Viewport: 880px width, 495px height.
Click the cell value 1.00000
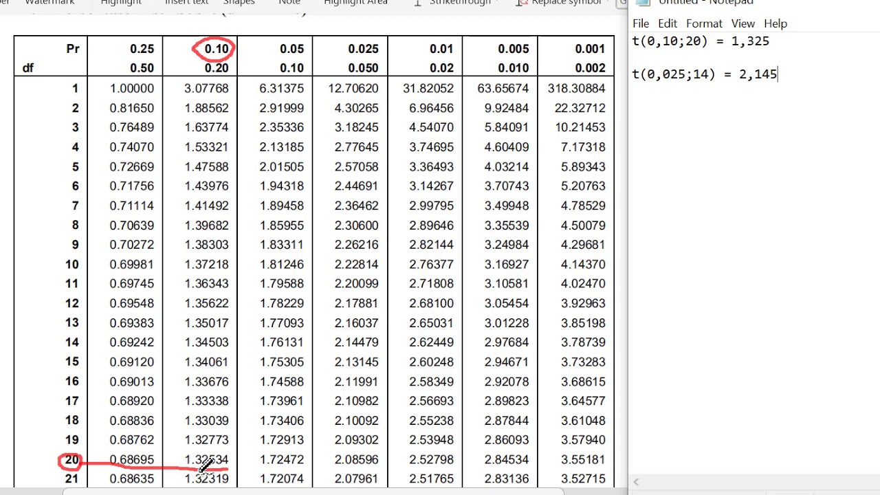point(132,88)
